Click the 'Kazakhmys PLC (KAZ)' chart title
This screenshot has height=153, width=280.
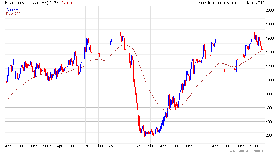point(26,3)
